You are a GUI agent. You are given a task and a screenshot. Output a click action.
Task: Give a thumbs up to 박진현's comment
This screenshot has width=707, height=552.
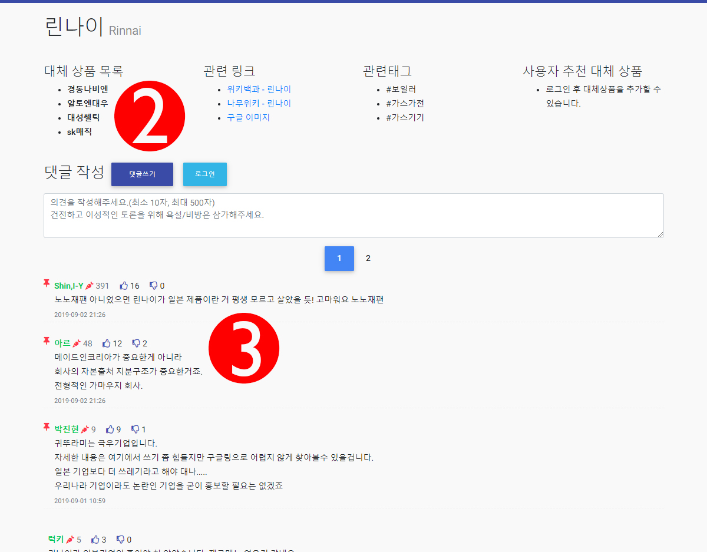(110, 429)
